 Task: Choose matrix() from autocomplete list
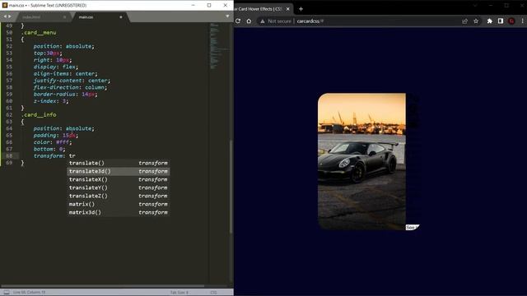(x=118, y=204)
